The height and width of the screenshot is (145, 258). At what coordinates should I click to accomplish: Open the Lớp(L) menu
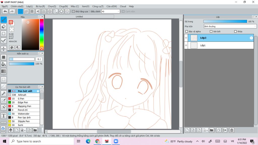tap(30, 6)
